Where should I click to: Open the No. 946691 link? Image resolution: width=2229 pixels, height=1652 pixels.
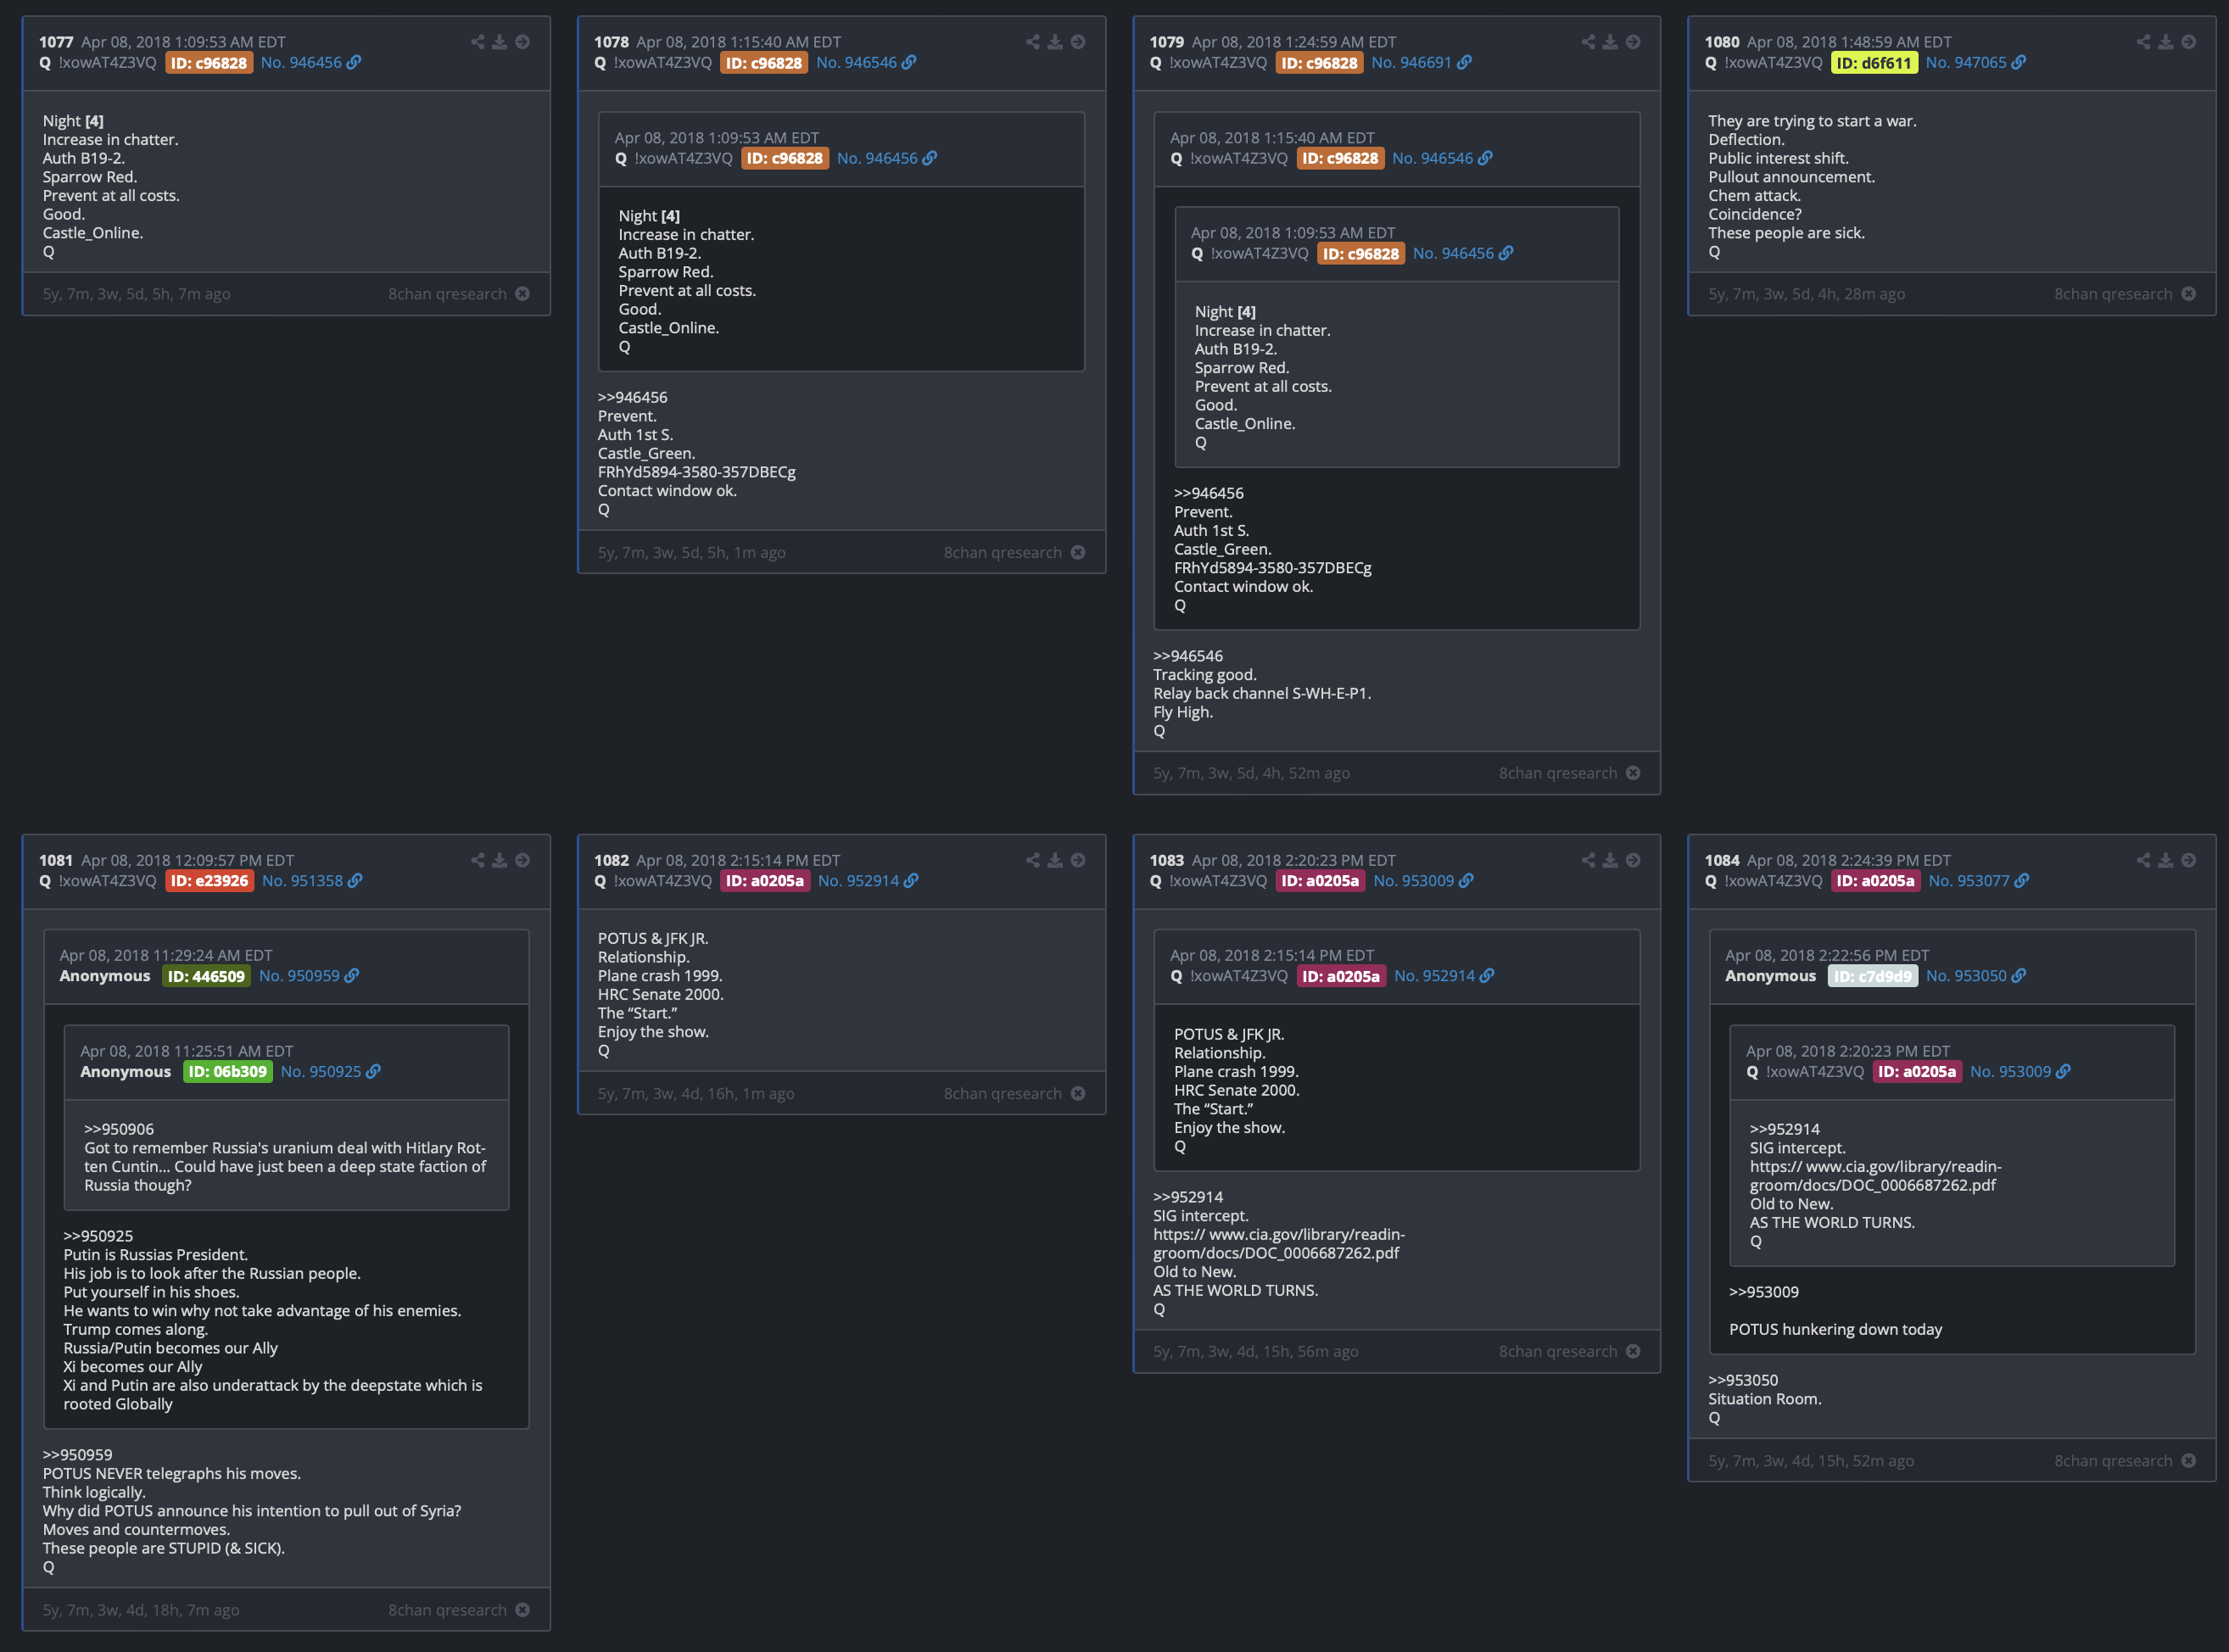(x=1421, y=62)
